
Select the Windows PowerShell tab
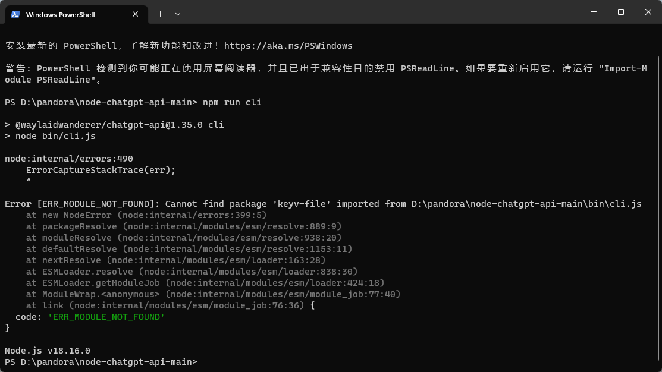(71, 14)
